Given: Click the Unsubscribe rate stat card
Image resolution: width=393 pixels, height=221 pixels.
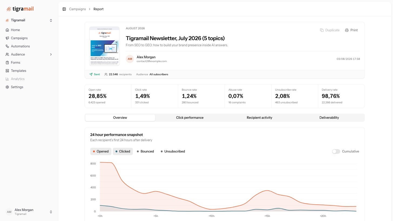Looking at the screenshot, I should [294, 96].
